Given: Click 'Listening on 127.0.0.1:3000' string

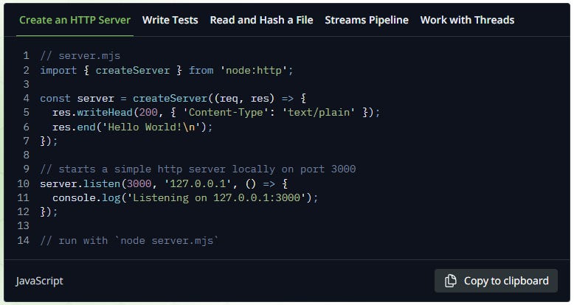Looking at the screenshot, I should 216,197.
